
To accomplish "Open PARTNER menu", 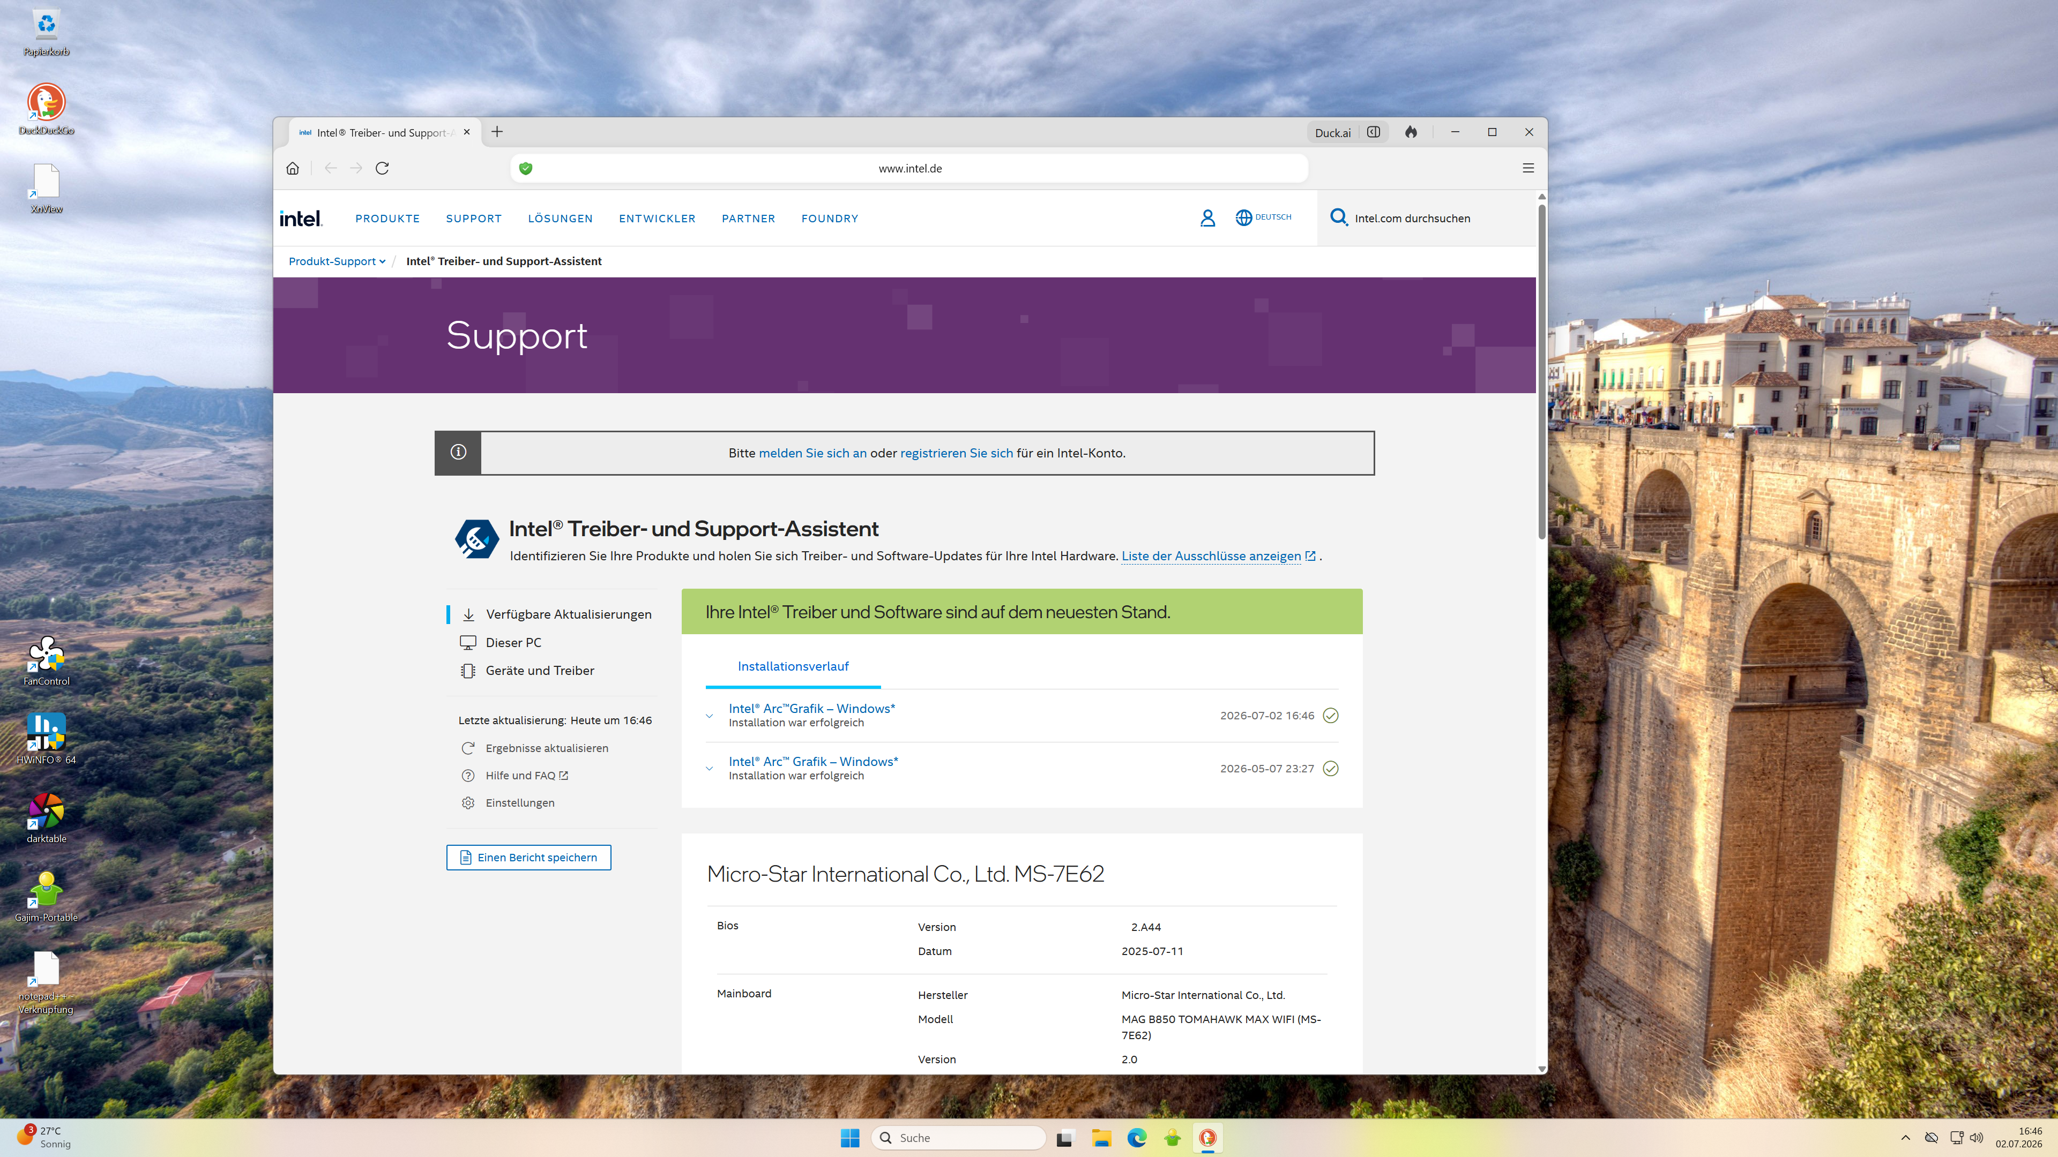I will (x=748, y=219).
